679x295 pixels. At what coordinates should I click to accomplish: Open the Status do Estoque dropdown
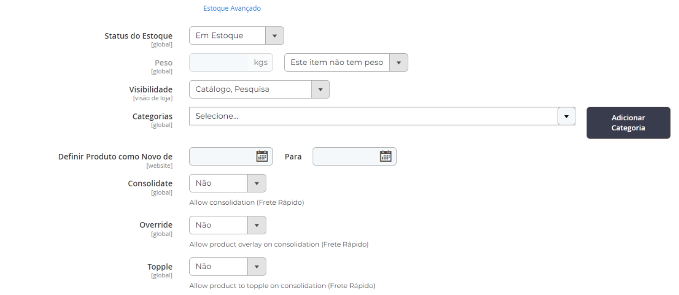(x=227, y=36)
